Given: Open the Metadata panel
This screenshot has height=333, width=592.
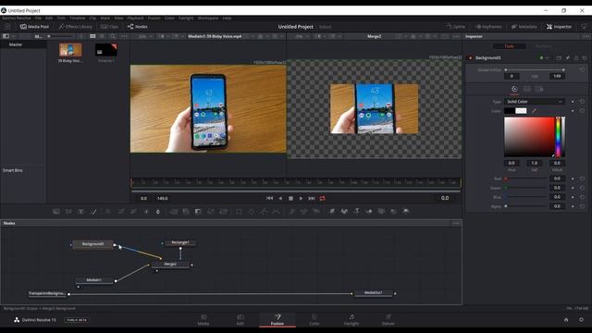Looking at the screenshot, I should [x=524, y=27].
